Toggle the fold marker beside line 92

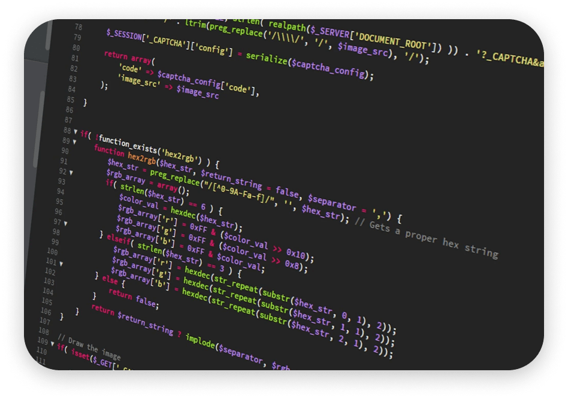71,173
